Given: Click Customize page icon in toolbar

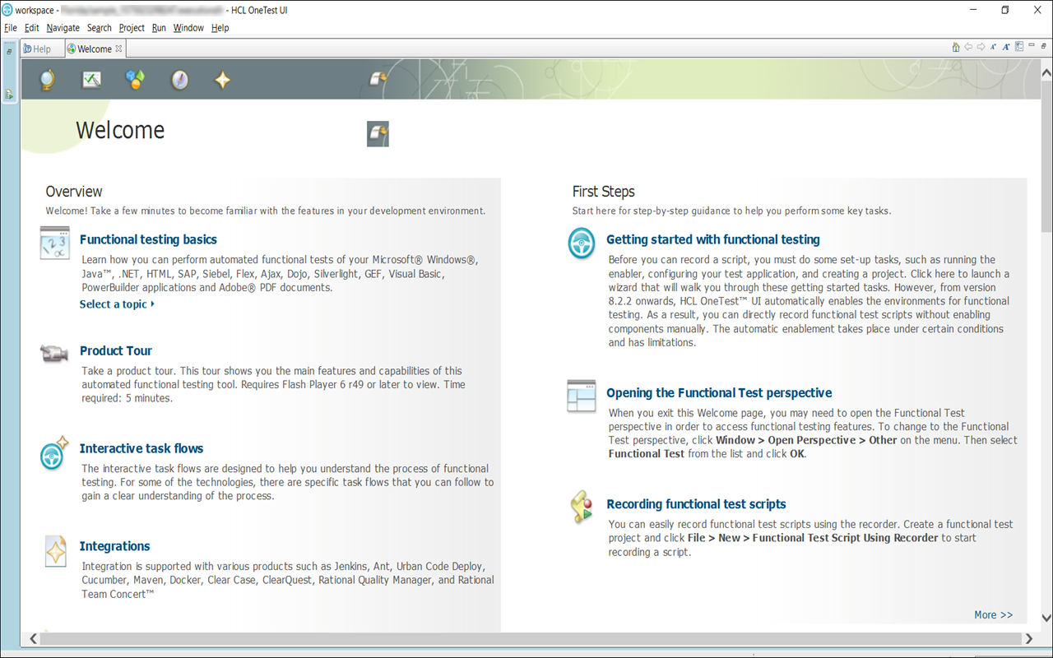Looking at the screenshot, I should 1019,47.
